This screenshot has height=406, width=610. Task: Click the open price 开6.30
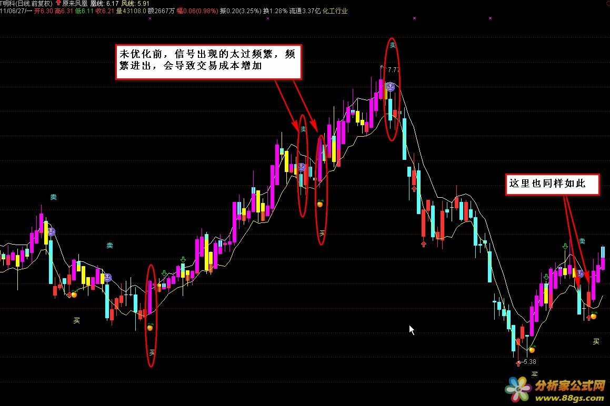(x=44, y=11)
